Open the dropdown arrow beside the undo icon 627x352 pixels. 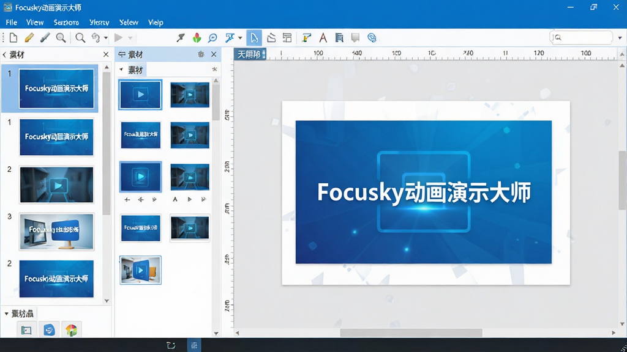click(105, 38)
